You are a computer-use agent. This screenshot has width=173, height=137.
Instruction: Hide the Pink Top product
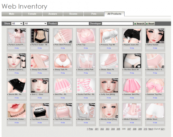coord(86,48)
